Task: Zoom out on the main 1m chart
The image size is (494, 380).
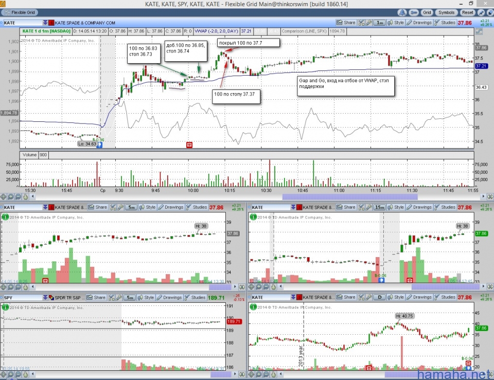Action: click(19, 197)
